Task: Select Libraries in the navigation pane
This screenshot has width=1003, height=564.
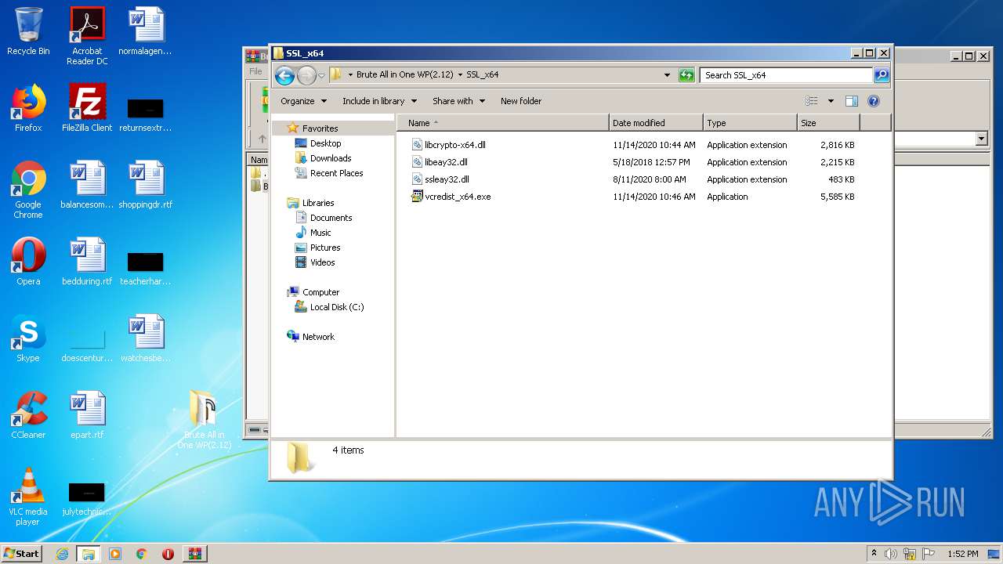Action: [318, 203]
